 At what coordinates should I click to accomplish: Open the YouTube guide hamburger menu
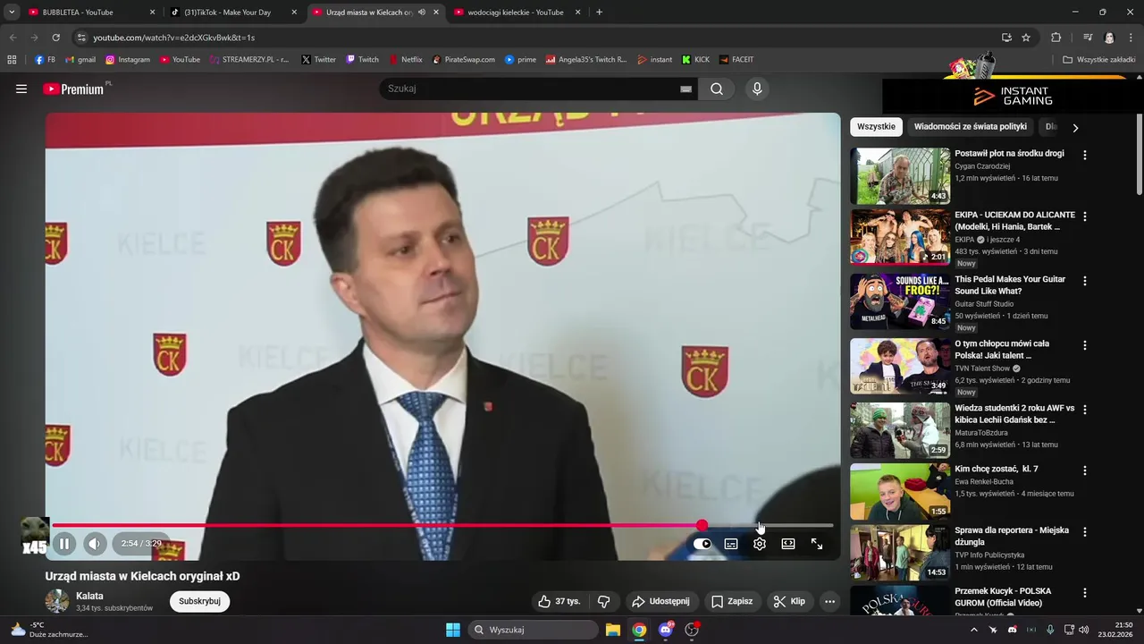click(21, 89)
